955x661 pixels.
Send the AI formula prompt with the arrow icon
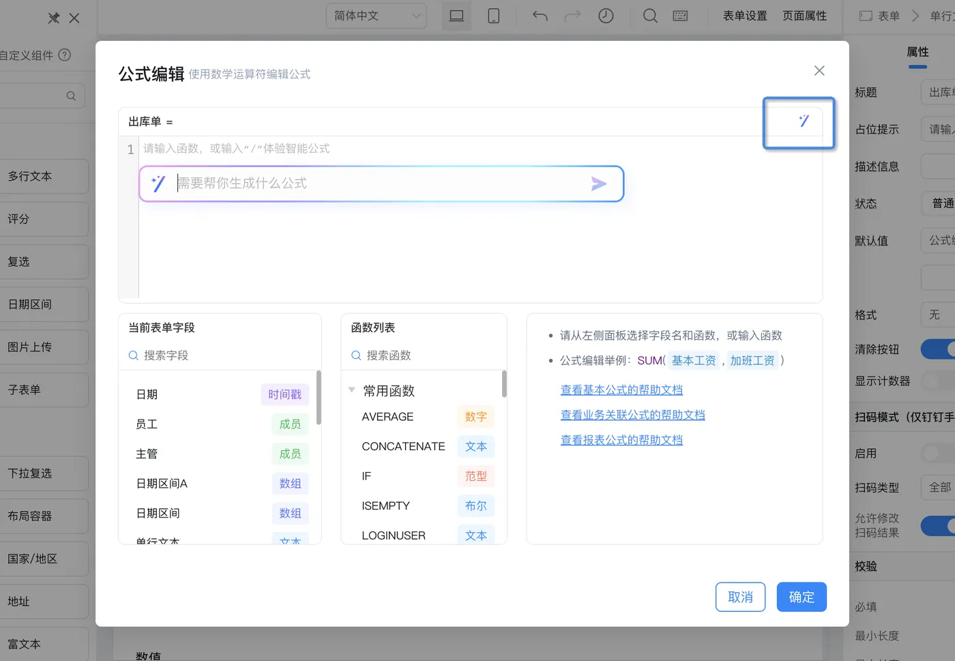(x=598, y=183)
